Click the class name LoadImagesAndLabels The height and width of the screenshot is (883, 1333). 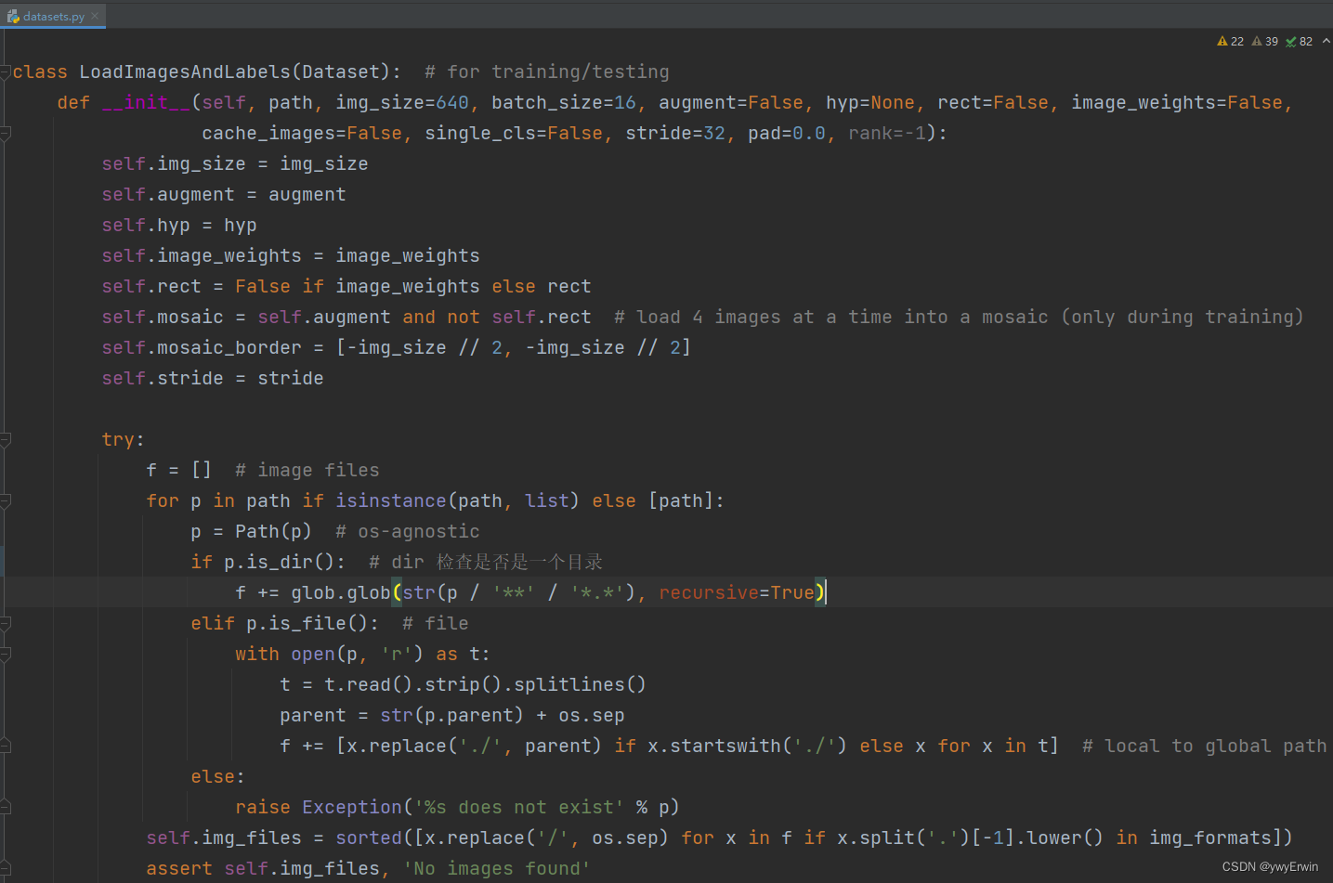(x=185, y=72)
